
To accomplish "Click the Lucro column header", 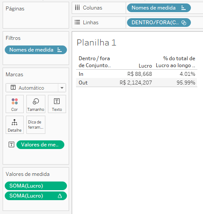I will 145,66.
